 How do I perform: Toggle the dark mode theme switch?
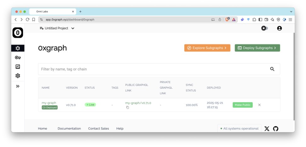pos(265,28)
